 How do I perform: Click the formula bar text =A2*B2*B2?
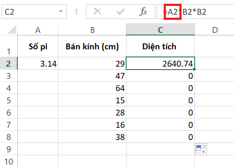tap(184, 12)
